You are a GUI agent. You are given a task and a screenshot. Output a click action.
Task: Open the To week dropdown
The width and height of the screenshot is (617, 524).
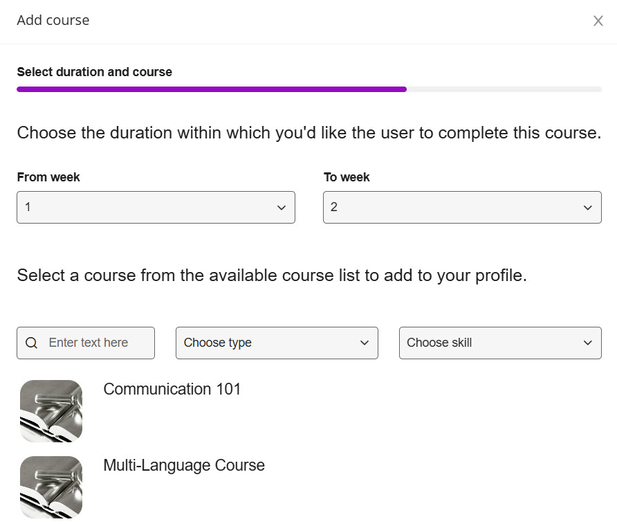click(x=462, y=208)
